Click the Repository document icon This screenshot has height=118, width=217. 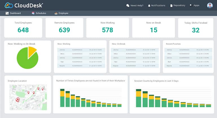pyautogui.click(x=171, y=5)
